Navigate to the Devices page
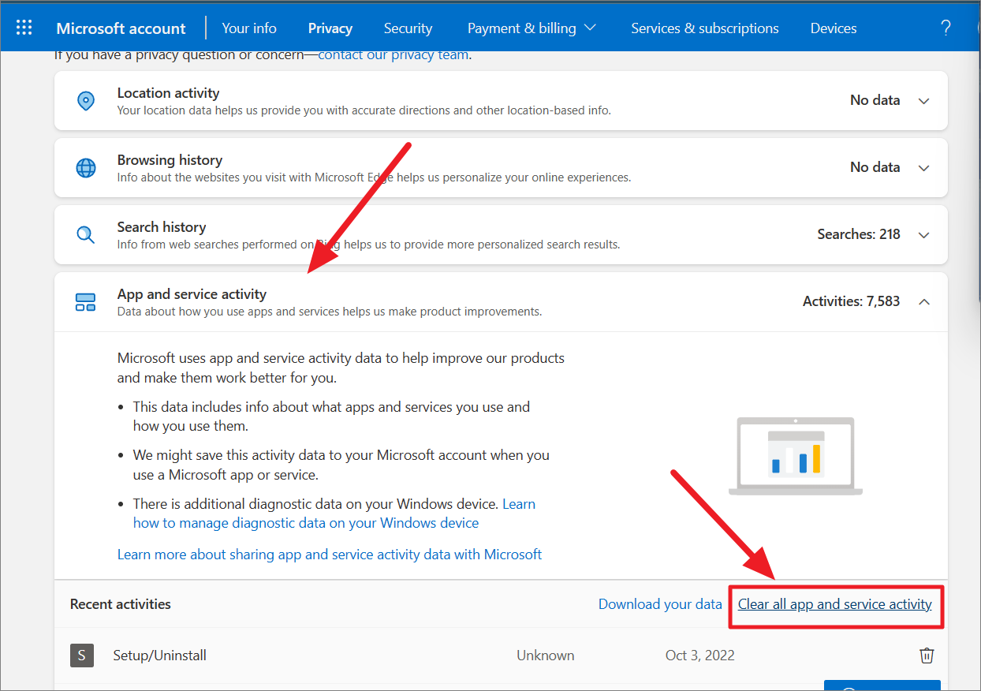Screen dimensions: 981x691 (x=833, y=28)
